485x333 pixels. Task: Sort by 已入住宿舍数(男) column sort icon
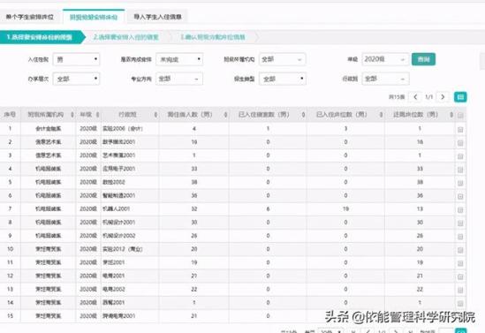(x=303, y=115)
